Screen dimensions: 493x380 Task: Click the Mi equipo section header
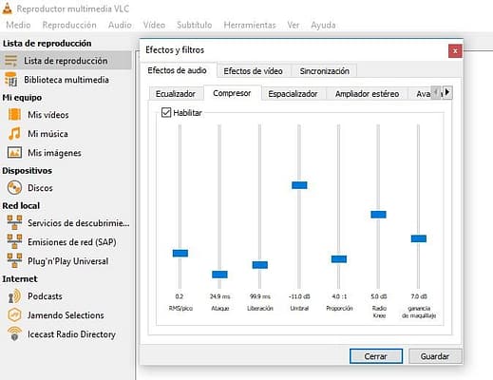click(x=22, y=97)
